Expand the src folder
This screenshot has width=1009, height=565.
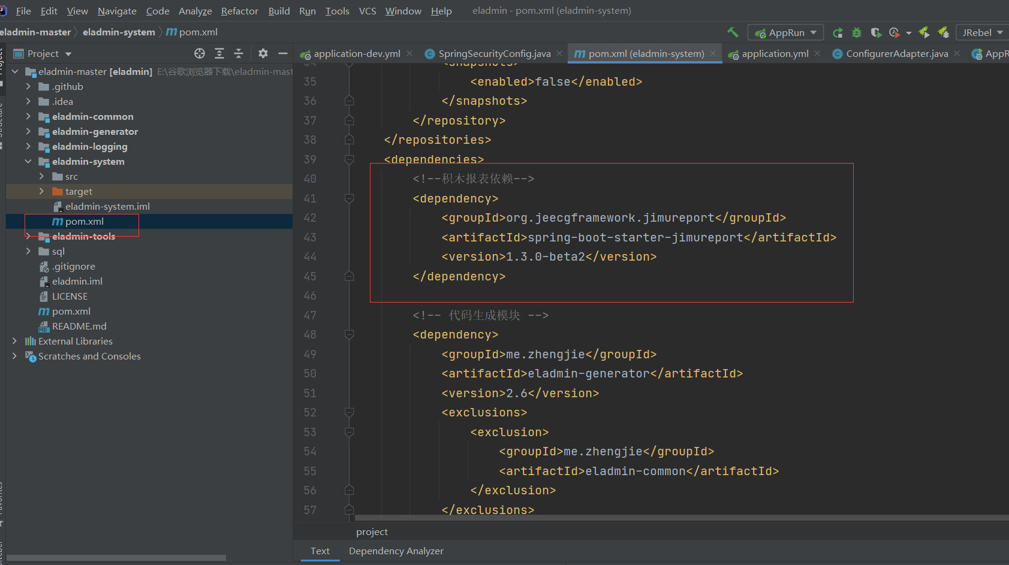point(41,176)
